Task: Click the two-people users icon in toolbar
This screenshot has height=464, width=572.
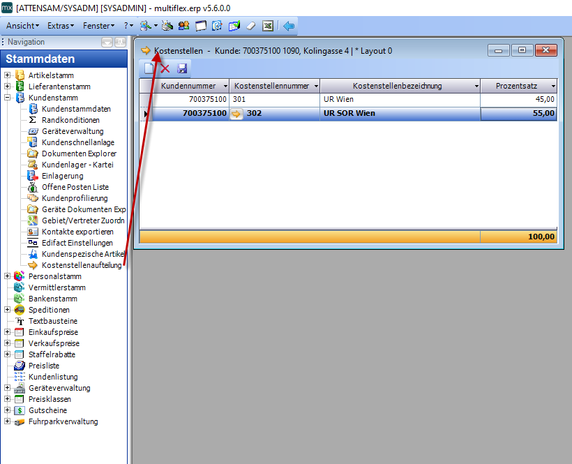Action: pos(183,26)
